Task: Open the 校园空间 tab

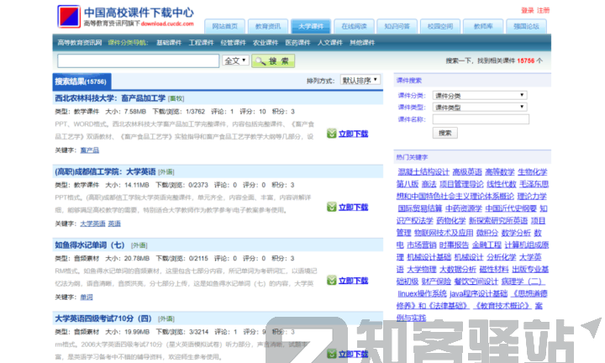Action: coord(440,26)
